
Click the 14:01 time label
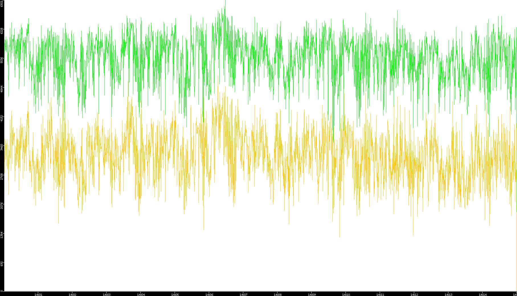[x=38, y=295]
